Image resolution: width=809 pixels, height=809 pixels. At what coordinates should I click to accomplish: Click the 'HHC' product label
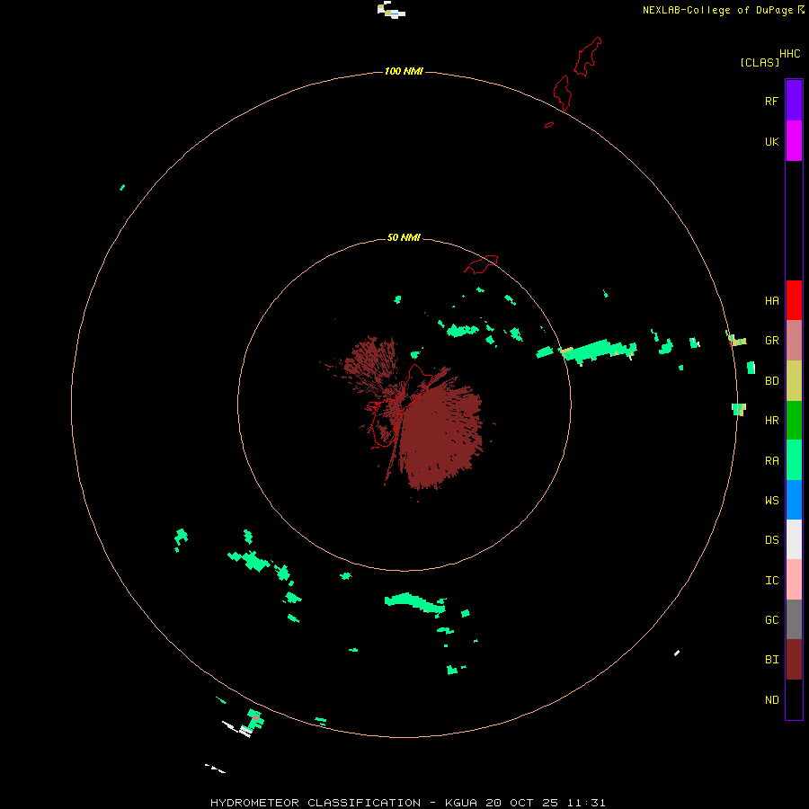click(x=790, y=54)
